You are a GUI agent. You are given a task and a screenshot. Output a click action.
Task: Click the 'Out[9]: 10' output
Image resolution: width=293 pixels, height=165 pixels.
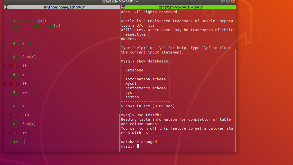pos(15,133)
